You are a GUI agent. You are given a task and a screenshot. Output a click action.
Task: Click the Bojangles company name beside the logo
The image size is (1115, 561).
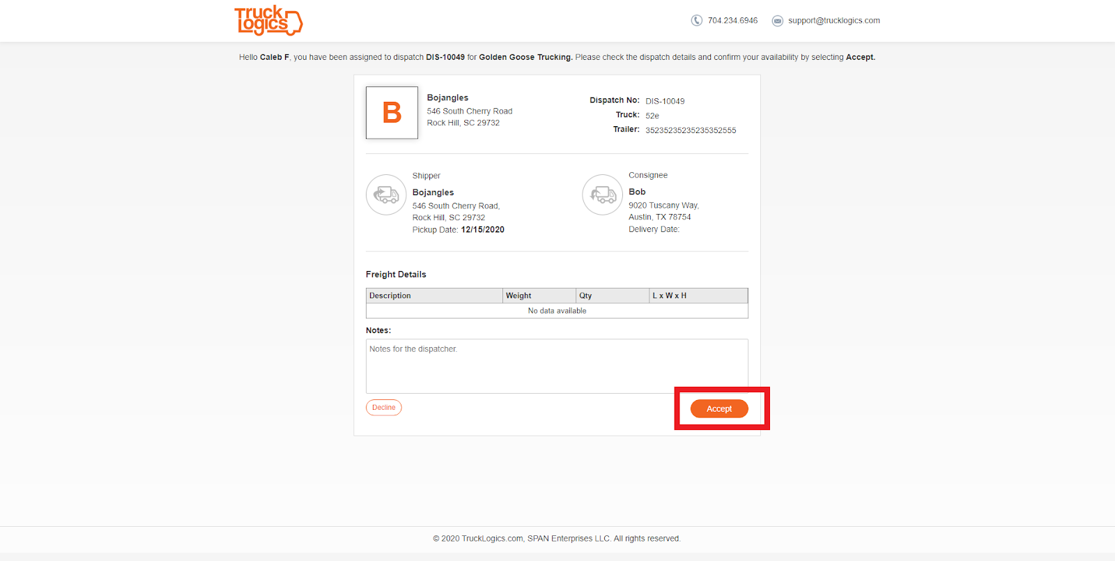coord(447,98)
